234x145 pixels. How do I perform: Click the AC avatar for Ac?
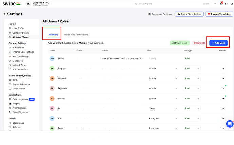point(52,108)
